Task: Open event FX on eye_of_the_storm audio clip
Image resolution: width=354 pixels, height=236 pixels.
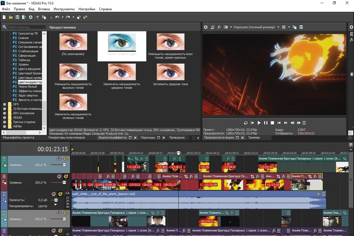Action: (319, 194)
